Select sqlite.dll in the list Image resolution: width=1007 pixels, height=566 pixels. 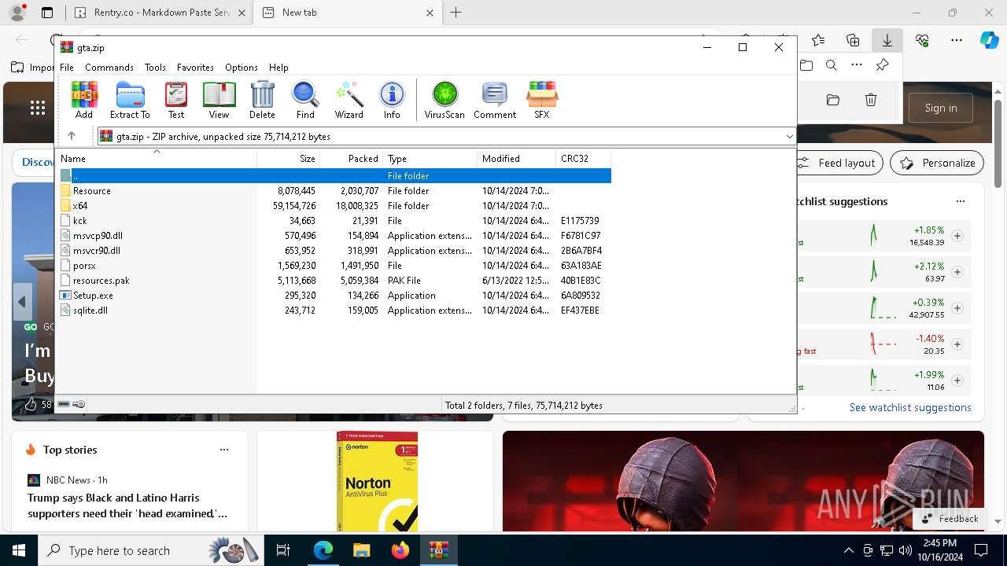pyautogui.click(x=334, y=311)
